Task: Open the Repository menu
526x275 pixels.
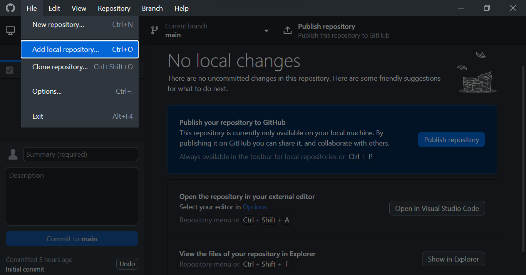Action: click(x=114, y=8)
